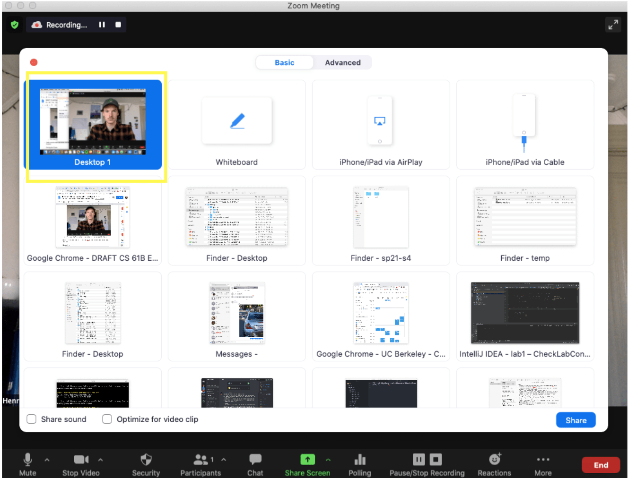Viewport: 628px width, 478px height.
Task: End the meeting
Action: pos(601,465)
